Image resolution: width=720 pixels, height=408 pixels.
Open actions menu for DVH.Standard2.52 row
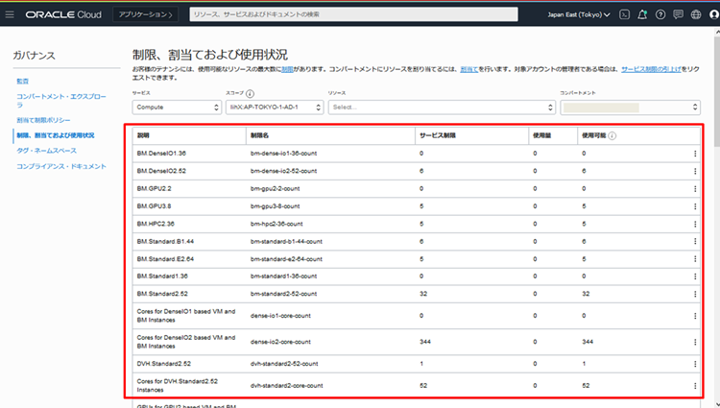pos(695,364)
